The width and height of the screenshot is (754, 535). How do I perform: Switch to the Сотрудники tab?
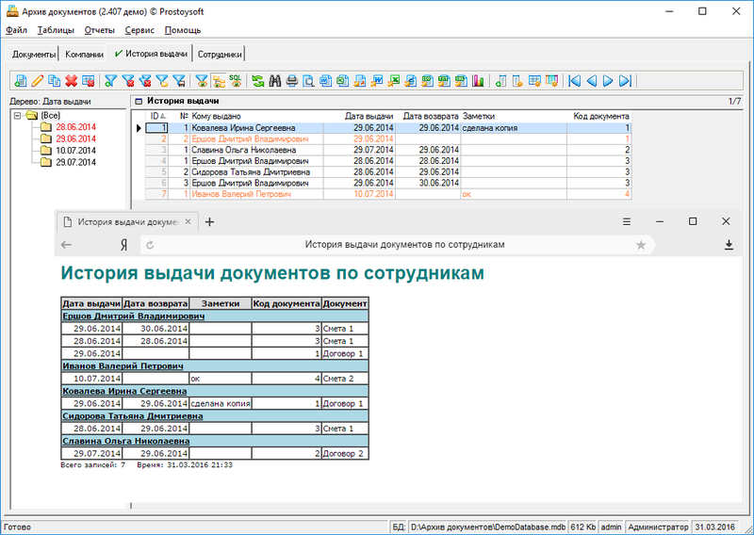pyautogui.click(x=220, y=55)
